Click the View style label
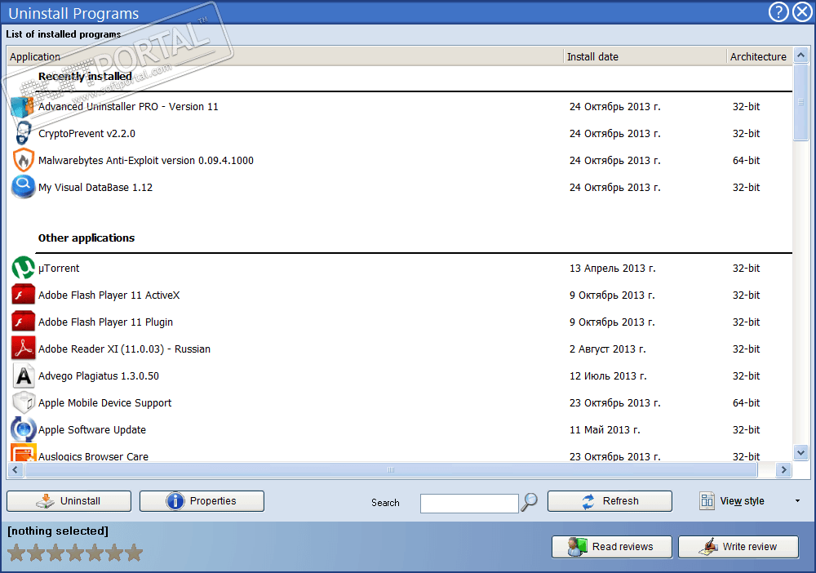The height and width of the screenshot is (573, 816). (742, 501)
